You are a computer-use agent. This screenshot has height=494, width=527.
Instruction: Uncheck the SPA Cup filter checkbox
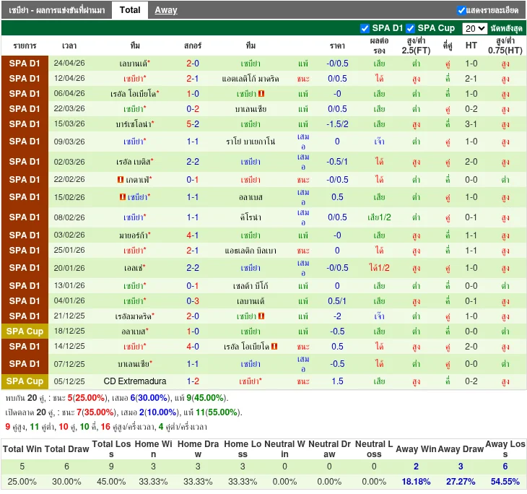(x=410, y=28)
